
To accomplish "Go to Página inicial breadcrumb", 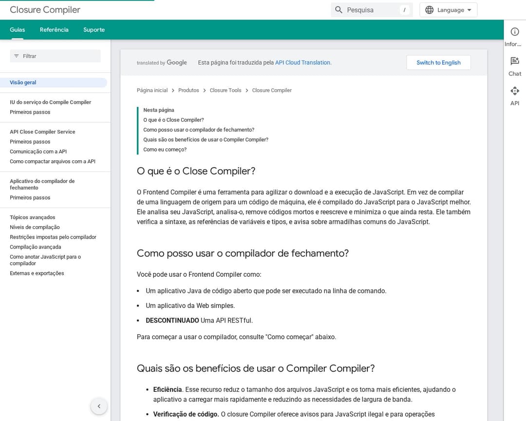I will (x=152, y=90).
